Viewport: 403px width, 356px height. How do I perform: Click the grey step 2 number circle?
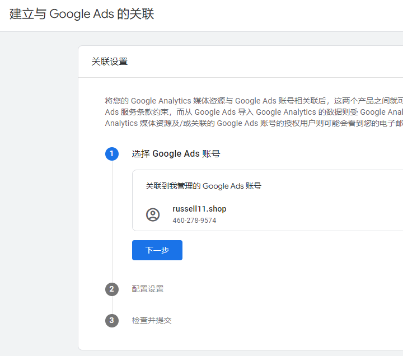click(112, 289)
